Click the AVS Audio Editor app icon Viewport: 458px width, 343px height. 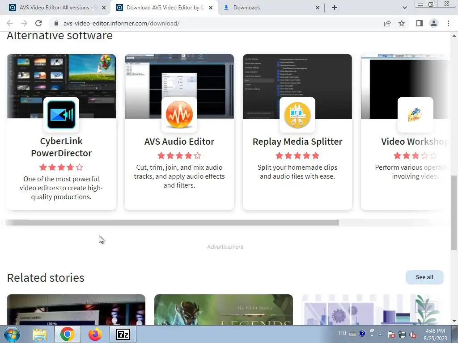[x=179, y=115]
